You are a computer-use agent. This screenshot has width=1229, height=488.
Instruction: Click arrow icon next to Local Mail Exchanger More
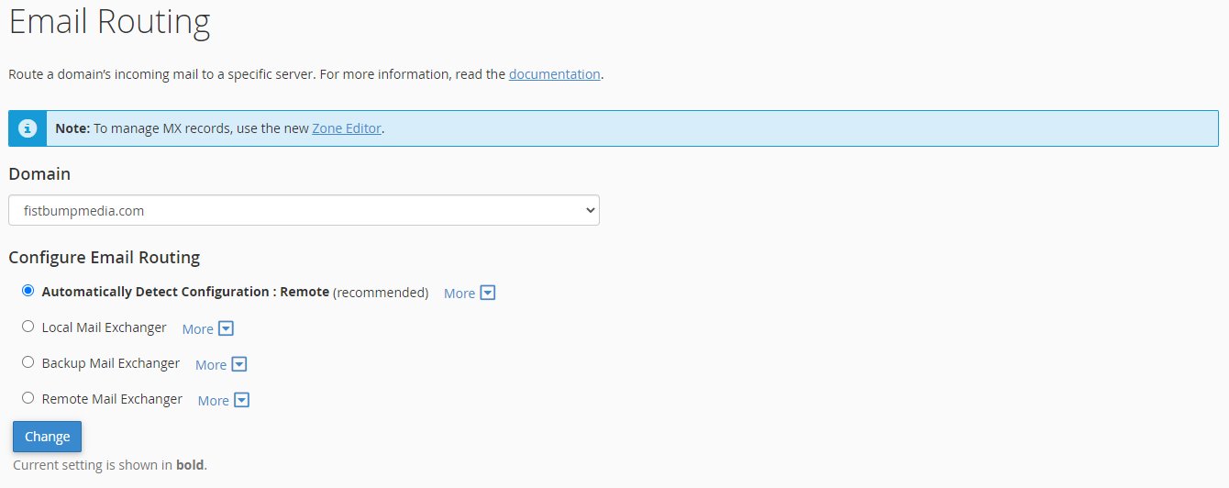pos(226,328)
